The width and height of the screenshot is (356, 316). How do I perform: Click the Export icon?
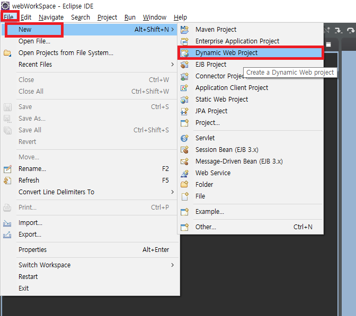pyautogui.click(x=7, y=234)
